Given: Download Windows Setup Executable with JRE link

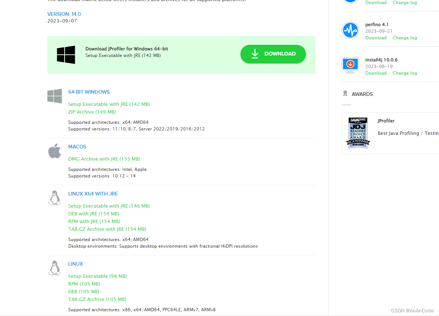Looking at the screenshot, I should tap(109, 104).
